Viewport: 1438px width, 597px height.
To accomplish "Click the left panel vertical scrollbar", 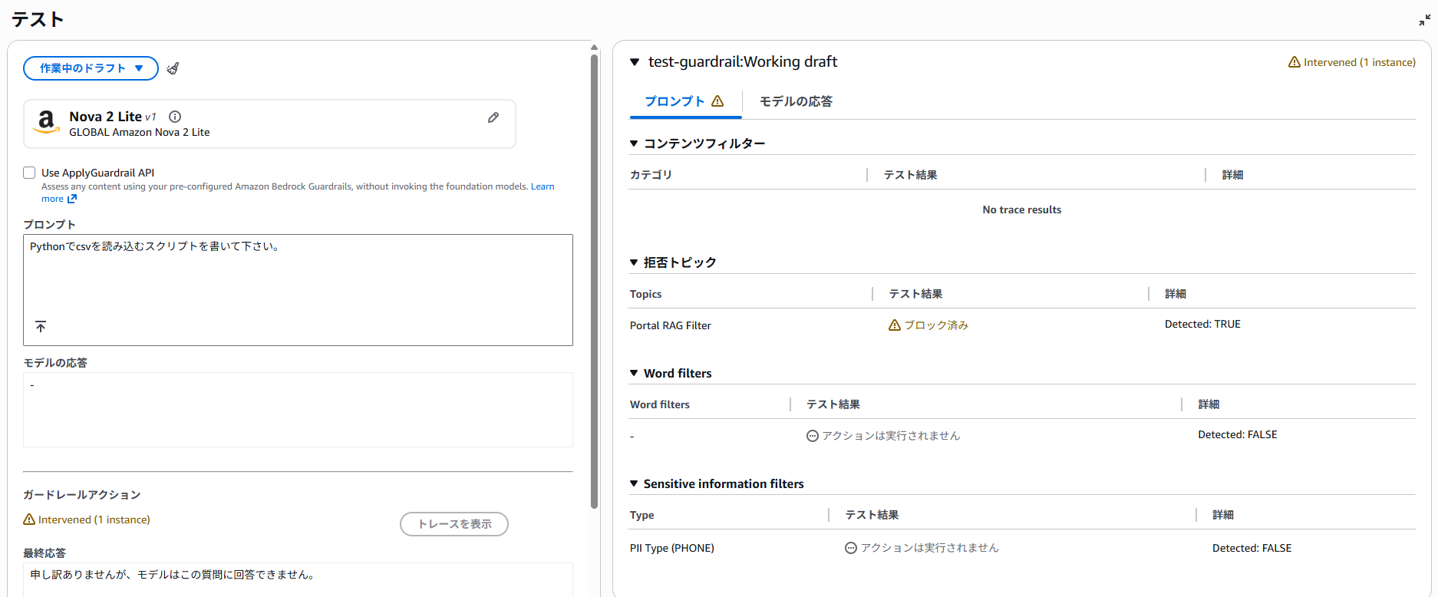I will [x=594, y=280].
